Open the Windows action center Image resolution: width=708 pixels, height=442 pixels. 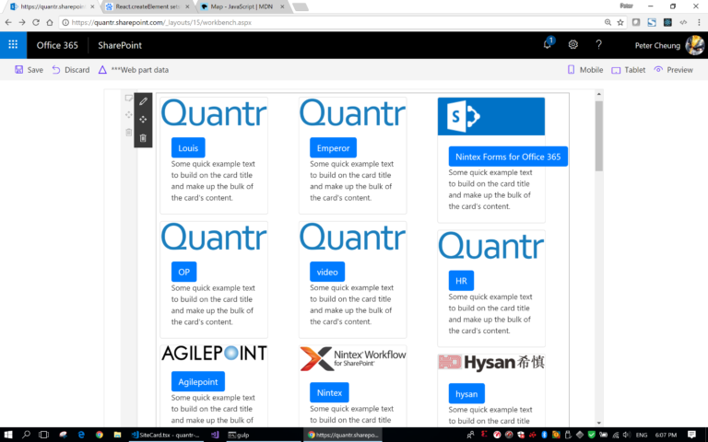tap(691, 435)
